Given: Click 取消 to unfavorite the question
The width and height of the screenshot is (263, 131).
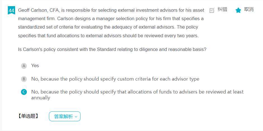Looking at the screenshot, I should (x=249, y=10).
